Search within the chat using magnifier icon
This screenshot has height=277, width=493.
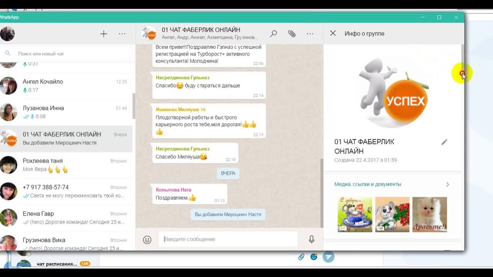pos(273,34)
